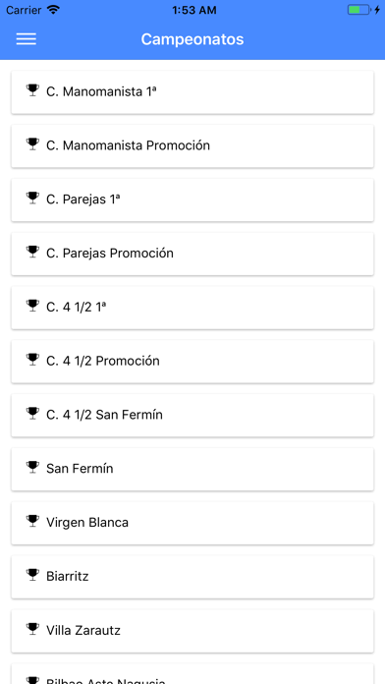
Task: Tap the Campeonatos header title
Action: 192,39
